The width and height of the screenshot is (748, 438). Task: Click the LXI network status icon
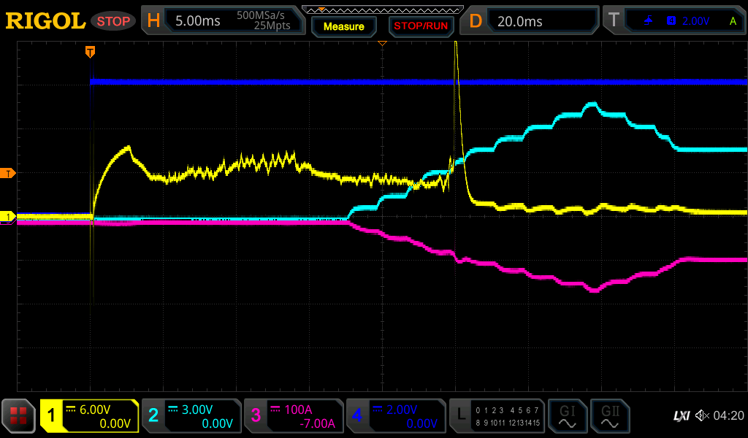pos(681,416)
